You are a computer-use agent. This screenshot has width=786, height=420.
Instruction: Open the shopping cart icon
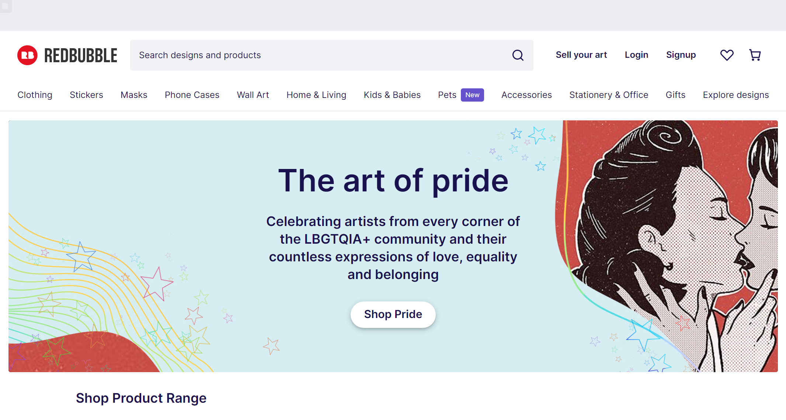[x=755, y=55]
